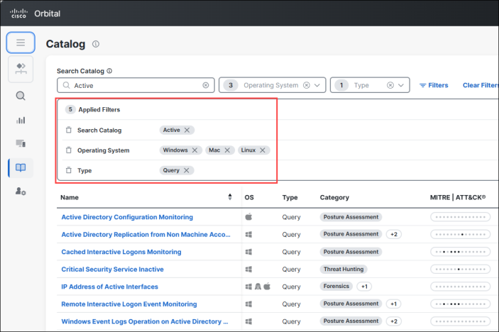Click Threat Hunting category tag
499x332 pixels.
(x=344, y=270)
